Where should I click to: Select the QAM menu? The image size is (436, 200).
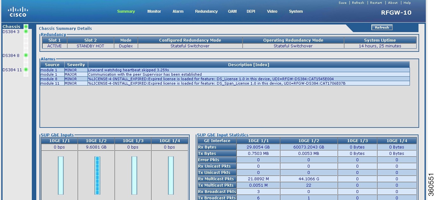[232, 11]
